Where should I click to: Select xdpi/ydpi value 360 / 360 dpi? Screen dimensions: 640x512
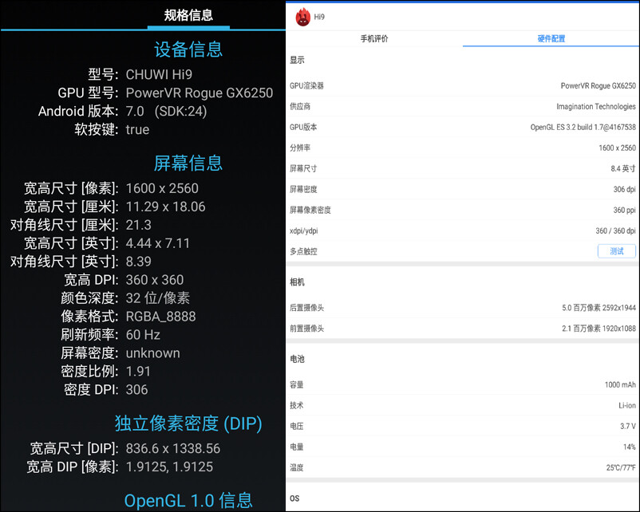pyautogui.click(x=615, y=231)
